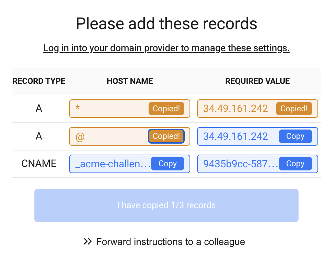
Task: Click the focused Copied! button beside @ host
Action: click(x=166, y=136)
